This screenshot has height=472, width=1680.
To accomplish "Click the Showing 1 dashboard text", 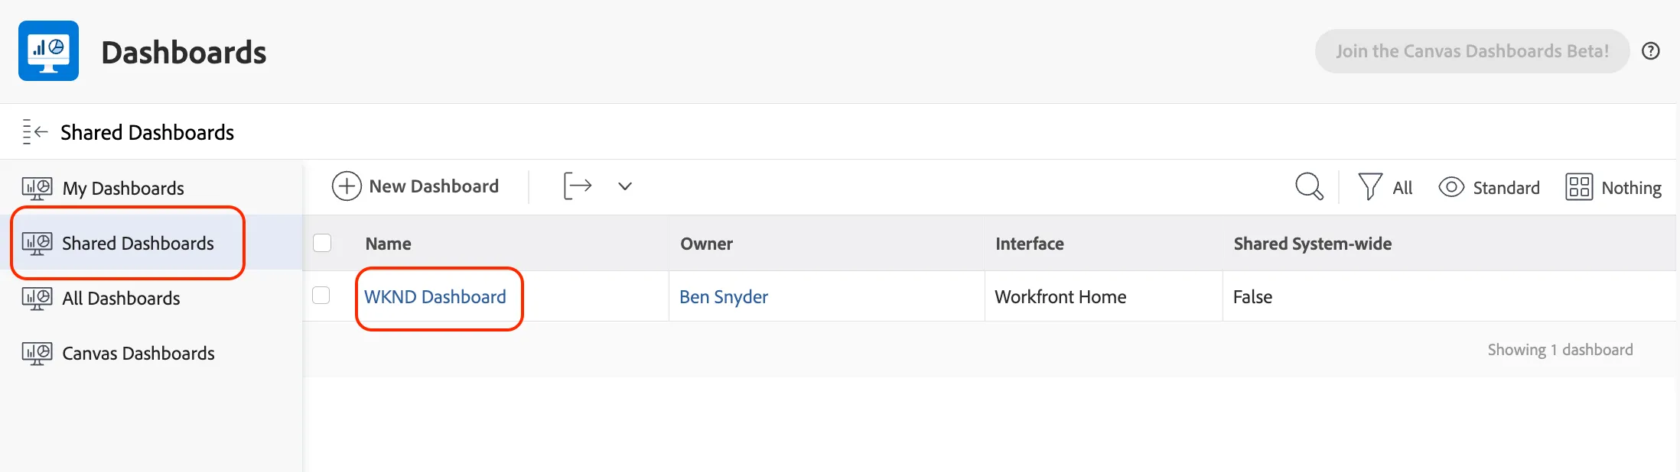I will click(x=1560, y=350).
